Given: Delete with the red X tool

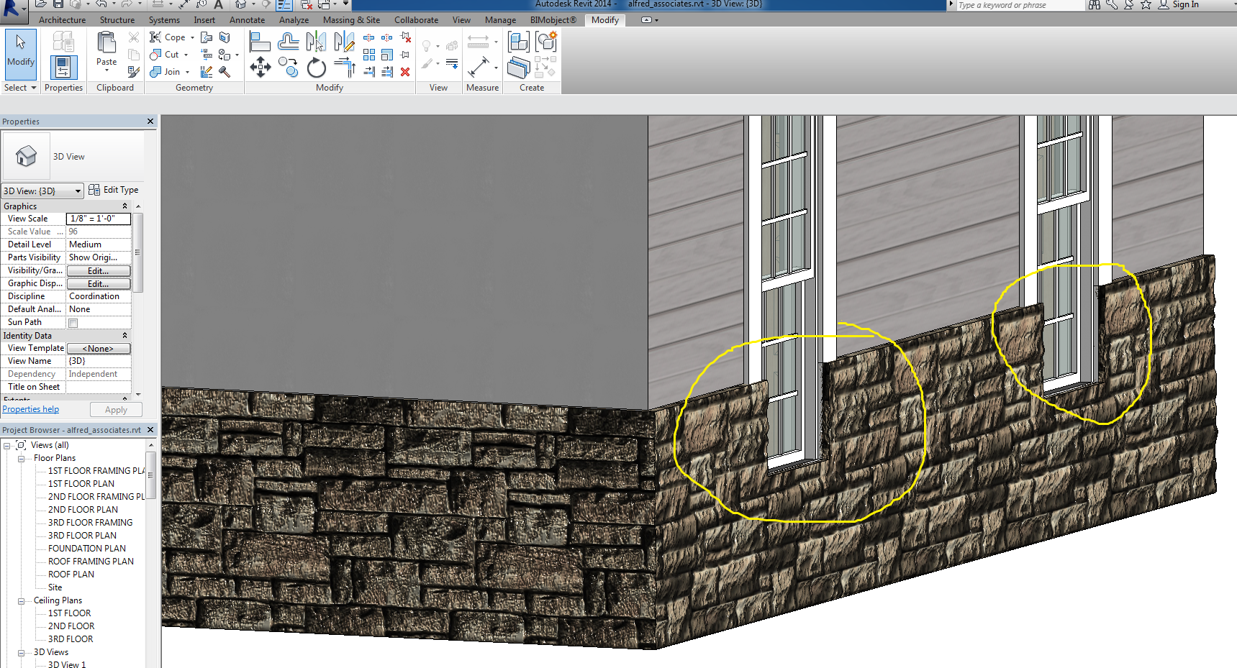Looking at the screenshot, I should tap(405, 72).
